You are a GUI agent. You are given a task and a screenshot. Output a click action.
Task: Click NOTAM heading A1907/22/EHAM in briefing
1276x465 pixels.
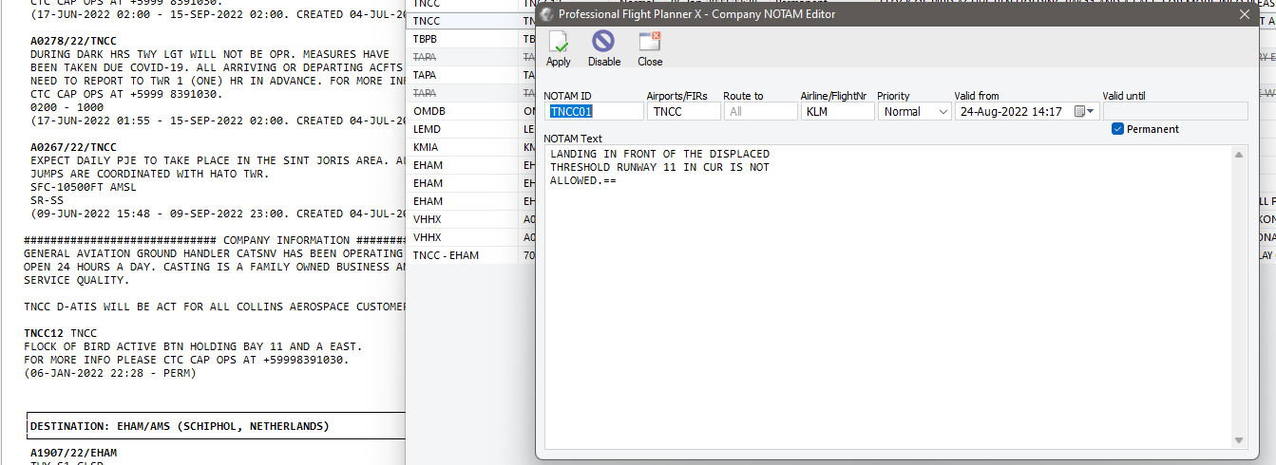point(73,454)
